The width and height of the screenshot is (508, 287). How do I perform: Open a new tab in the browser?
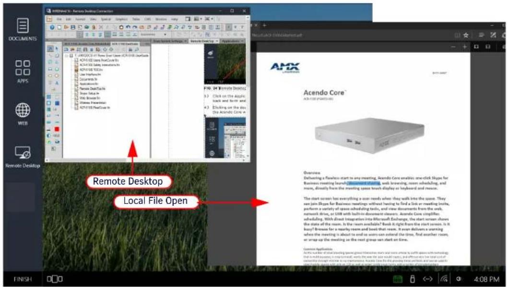coord(264,25)
